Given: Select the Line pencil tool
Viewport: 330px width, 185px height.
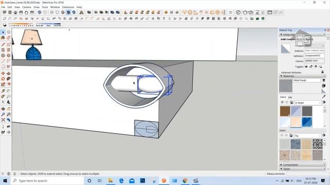Looking at the screenshot, I should (3, 45).
